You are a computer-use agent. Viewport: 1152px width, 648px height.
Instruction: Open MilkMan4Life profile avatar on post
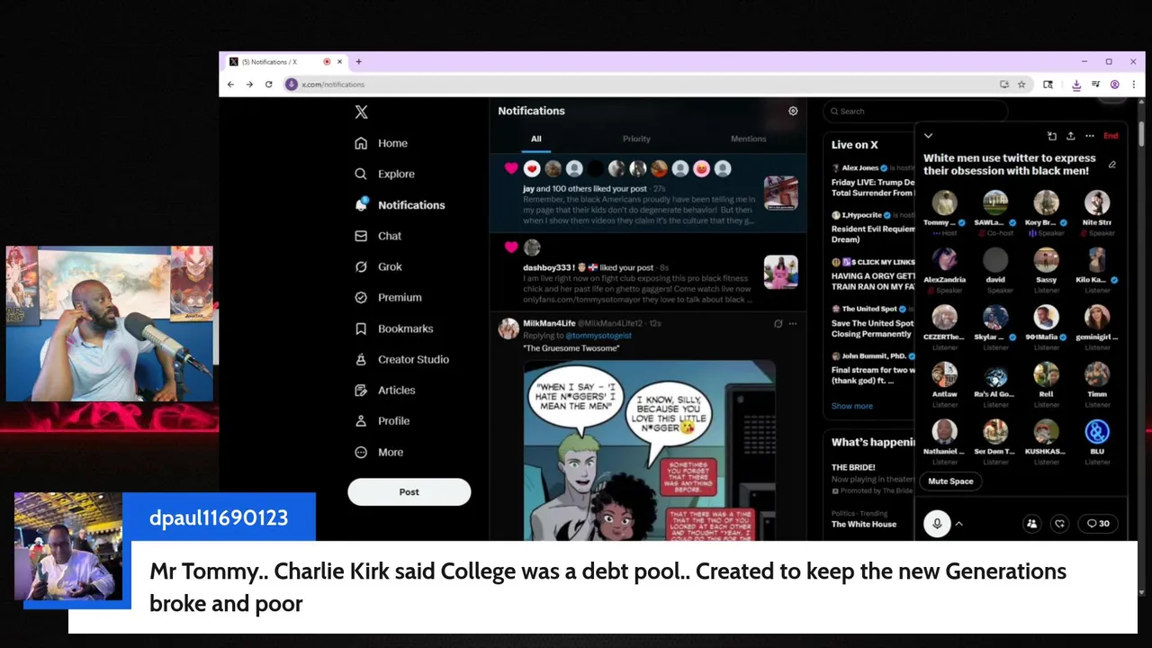[508, 328]
